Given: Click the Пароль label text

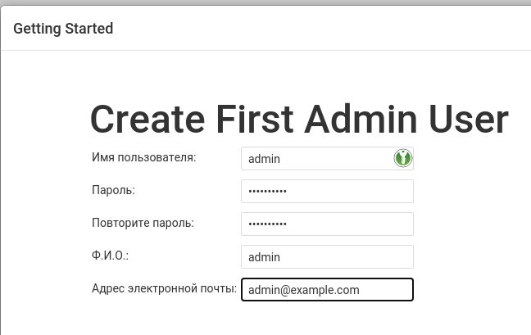Looking at the screenshot, I should pyautogui.click(x=113, y=190).
